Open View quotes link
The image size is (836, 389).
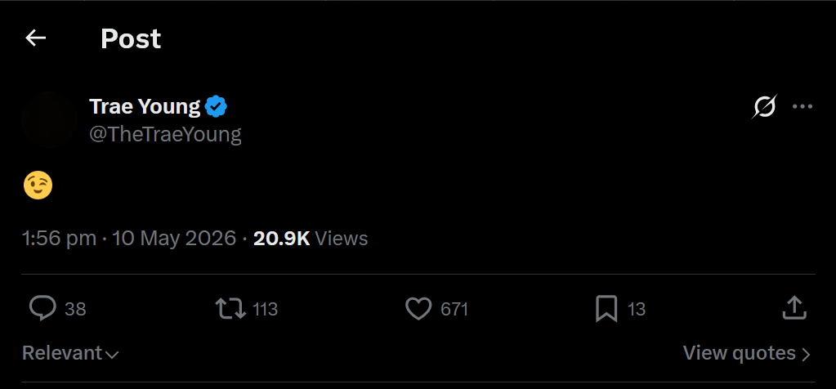click(x=746, y=353)
